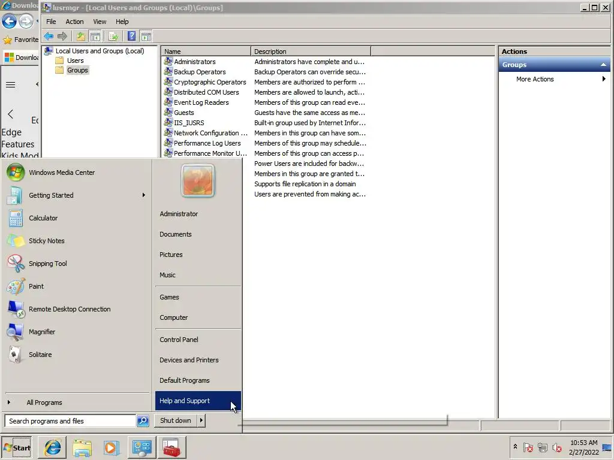
Task: Click the Forward arrow in lusrmgr toolbar
Action: tap(62, 37)
